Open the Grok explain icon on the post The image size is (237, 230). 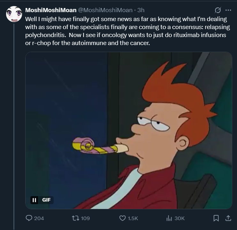pos(219,10)
